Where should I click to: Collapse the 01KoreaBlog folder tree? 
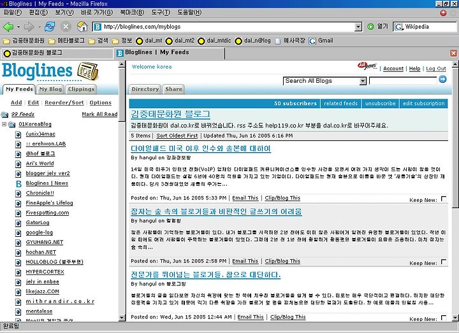tap(4, 124)
